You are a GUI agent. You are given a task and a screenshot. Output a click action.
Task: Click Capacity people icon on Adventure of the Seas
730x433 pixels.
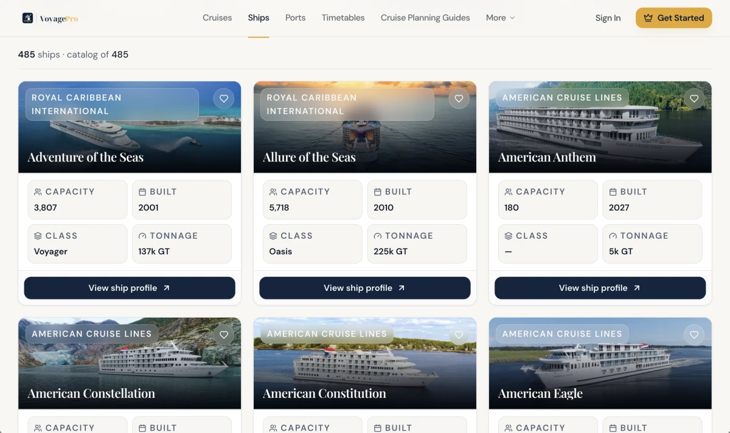[x=38, y=192]
